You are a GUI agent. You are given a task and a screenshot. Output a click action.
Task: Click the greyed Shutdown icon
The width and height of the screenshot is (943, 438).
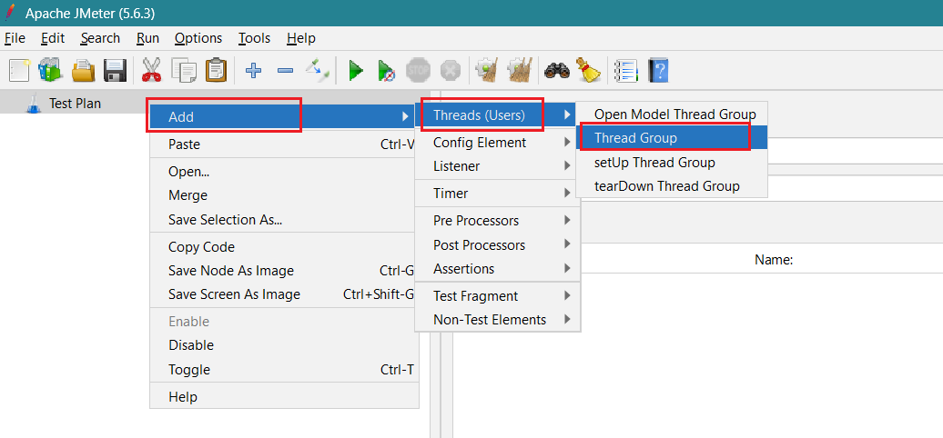(450, 71)
